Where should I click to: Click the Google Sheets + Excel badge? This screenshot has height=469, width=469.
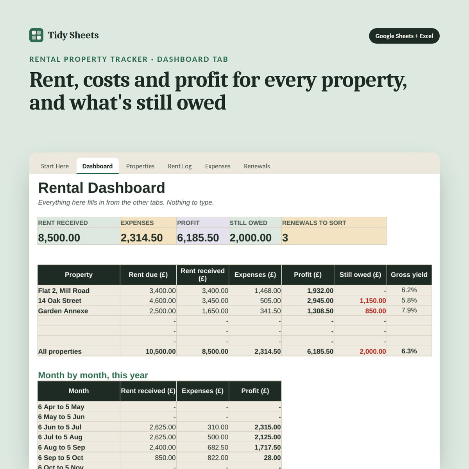coord(404,36)
